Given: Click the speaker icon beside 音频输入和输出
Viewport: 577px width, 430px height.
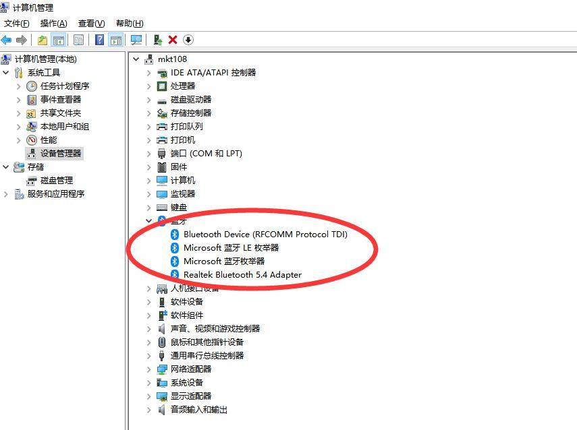Looking at the screenshot, I should (162, 410).
